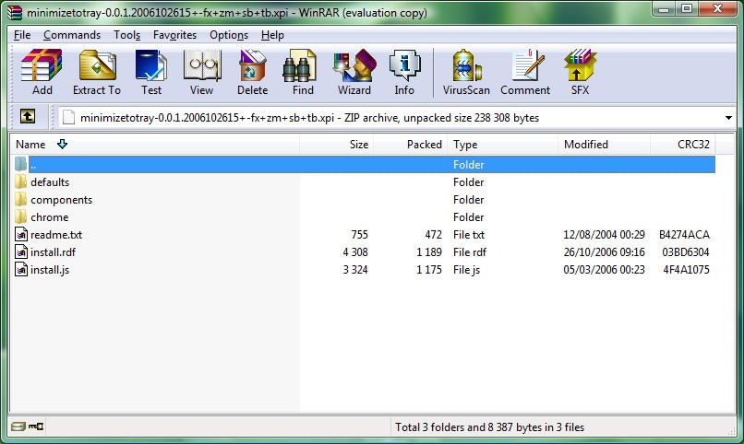
Task: Click the components folder icon
Action: pos(20,199)
